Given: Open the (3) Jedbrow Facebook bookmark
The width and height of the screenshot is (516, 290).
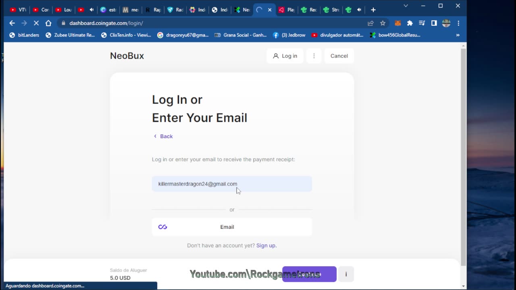Looking at the screenshot, I should [x=289, y=35].
